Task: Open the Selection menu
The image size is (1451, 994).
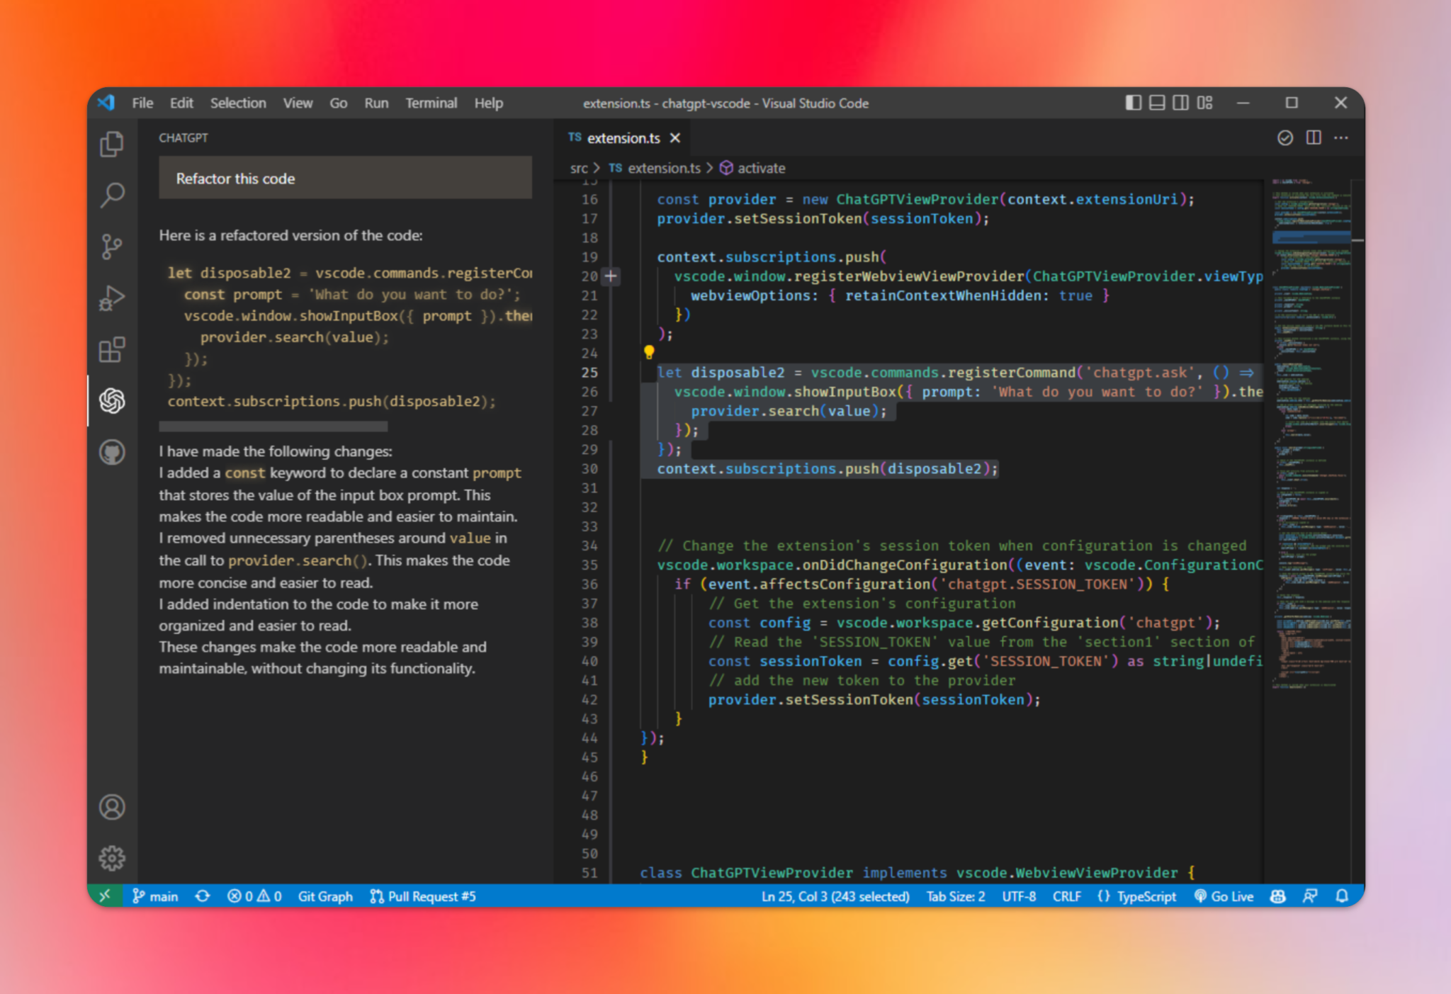Action: click(x=238, y=103)
